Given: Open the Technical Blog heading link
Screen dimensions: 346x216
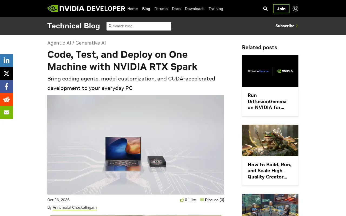Looking at the screenshot, I should pos(74,26).
